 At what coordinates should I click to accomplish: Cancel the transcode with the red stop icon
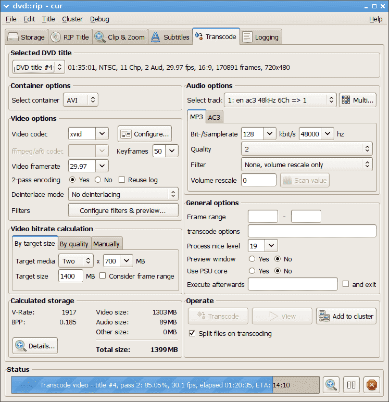coord(372,385)
